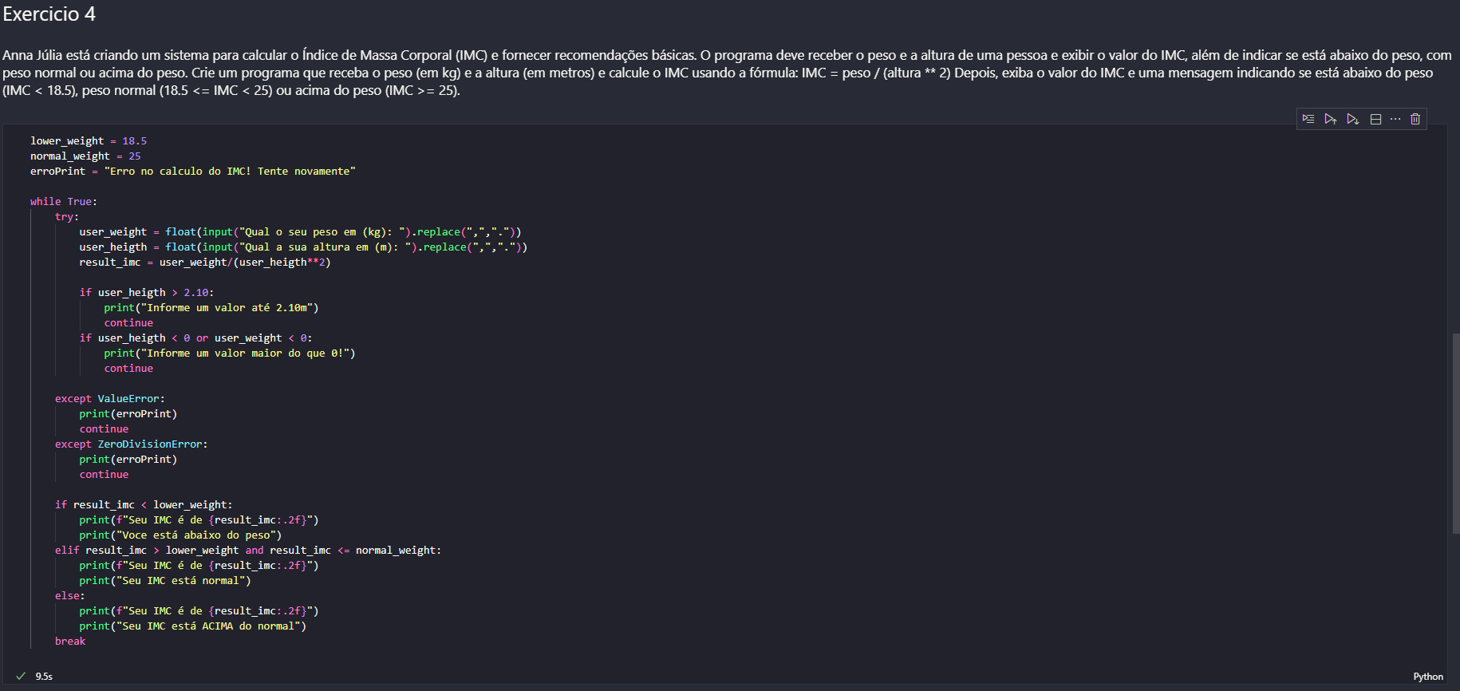Viewport: 1460px width, 691px height.
Task: Place cursor on the 'while True:' line
Action: coord(64,202)
